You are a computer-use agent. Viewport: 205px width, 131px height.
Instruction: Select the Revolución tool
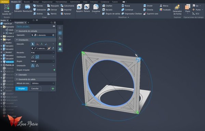coord(27,8)
